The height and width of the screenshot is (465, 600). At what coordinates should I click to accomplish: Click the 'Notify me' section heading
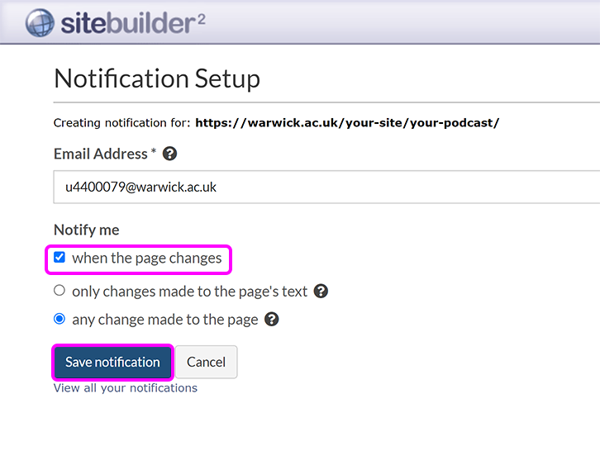click(87, 230)
